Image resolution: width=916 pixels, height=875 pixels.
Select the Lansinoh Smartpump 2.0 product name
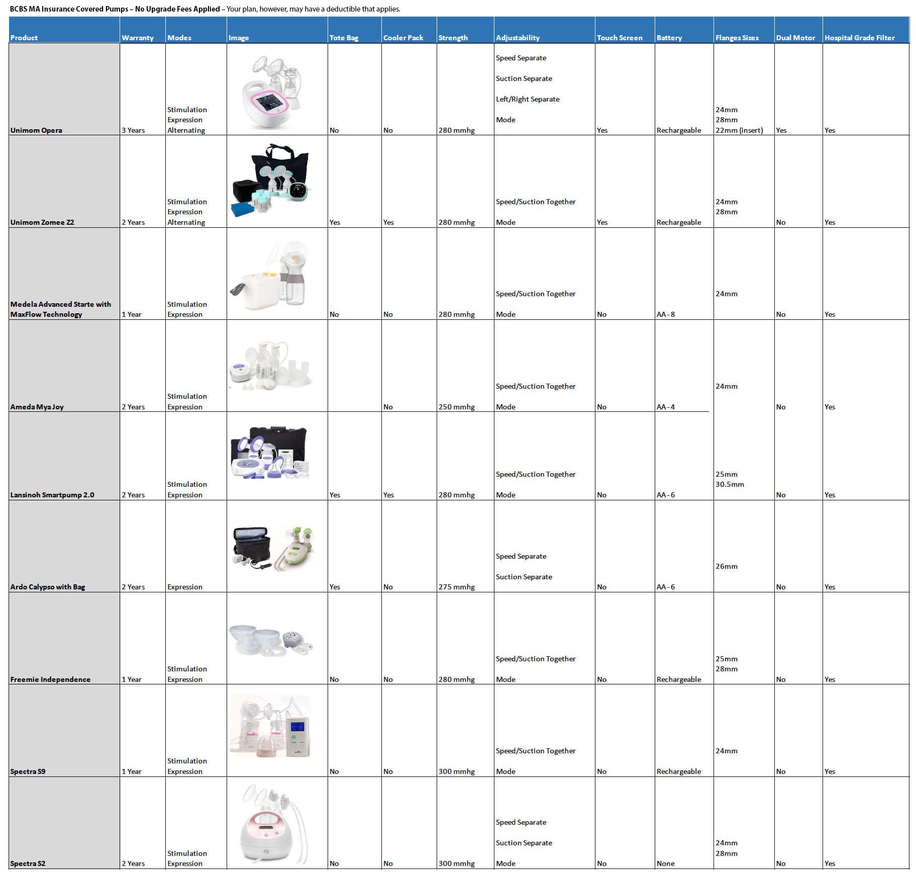pyautogui.click(x=52, y=495)
